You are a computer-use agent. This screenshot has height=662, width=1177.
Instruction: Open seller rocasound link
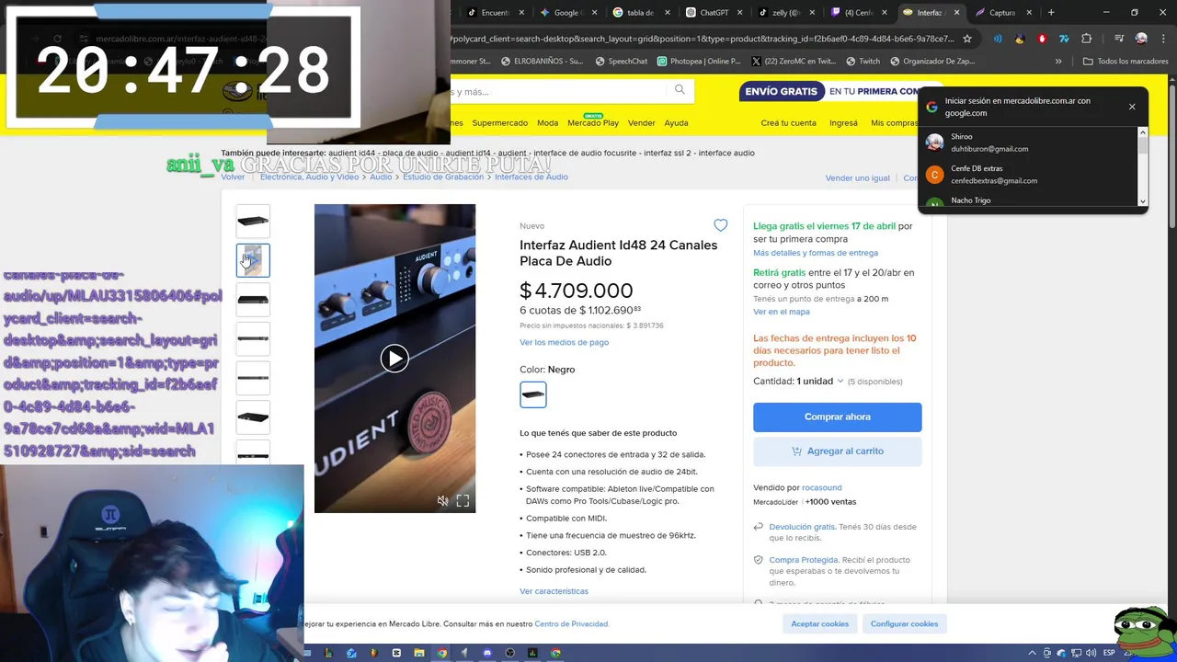click(x=821, y=487)
